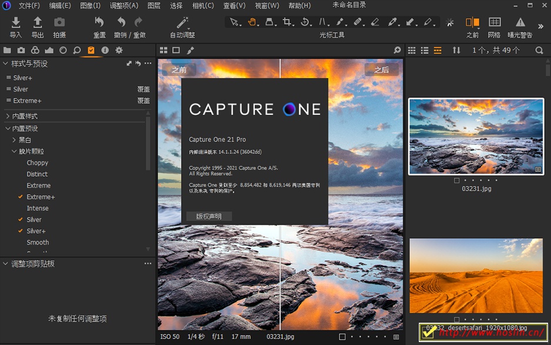The width and height of the screenshot is (551, 345).
Task: Open the 图像(I) menu
Action: [90, 6]
